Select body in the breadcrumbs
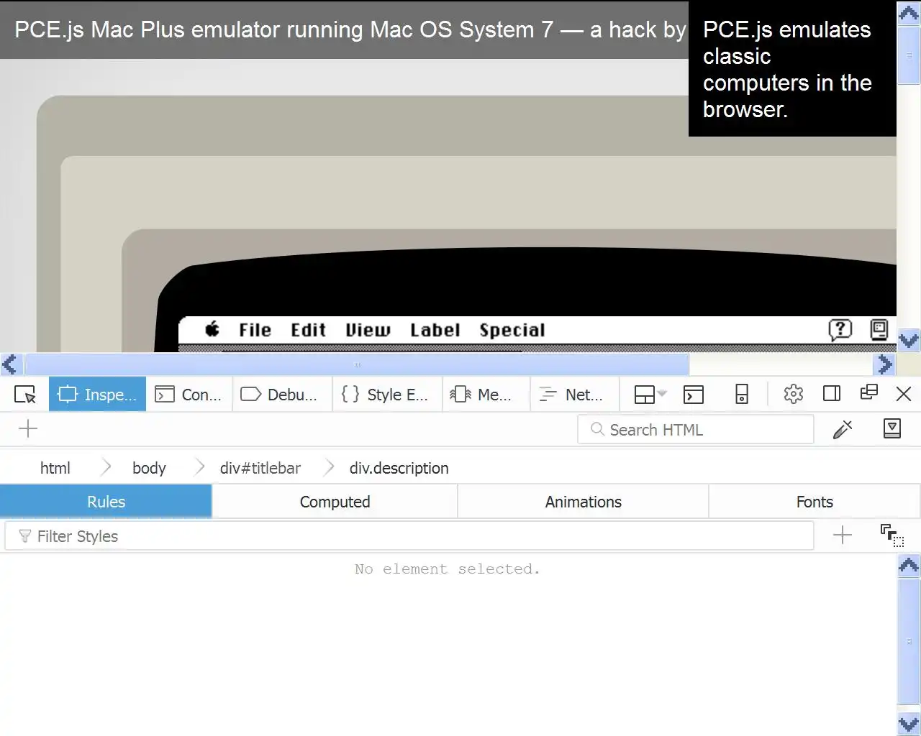Viewport: 921px width, 736px height. coord(149,468)
